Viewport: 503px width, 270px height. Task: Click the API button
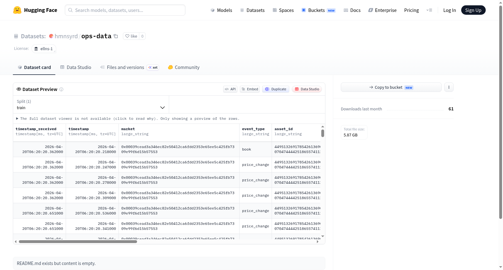tap(230, 89)
